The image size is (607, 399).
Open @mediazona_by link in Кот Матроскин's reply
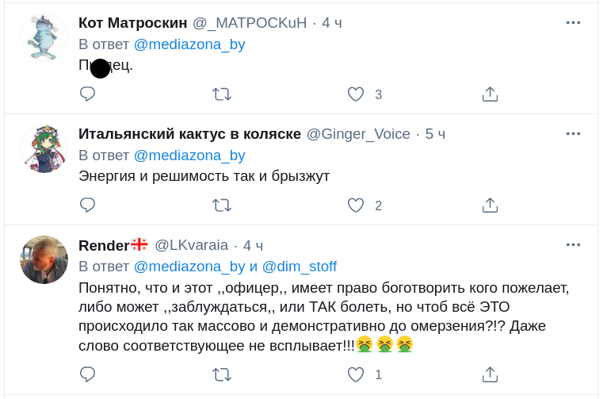tap(189, 44)
